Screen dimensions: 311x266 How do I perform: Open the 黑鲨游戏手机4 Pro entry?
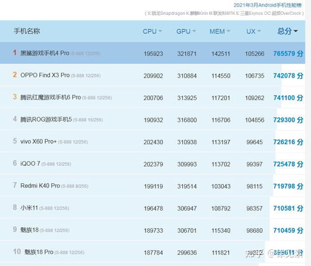45,53
